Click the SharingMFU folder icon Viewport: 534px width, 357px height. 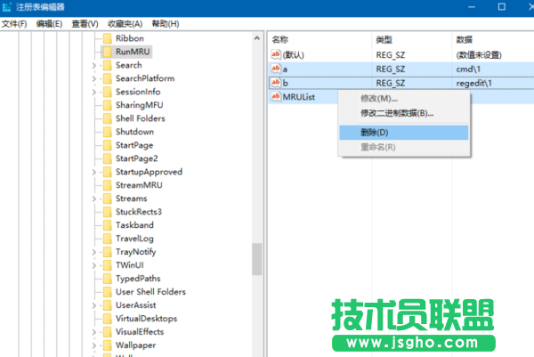click(x=108, y=105)
